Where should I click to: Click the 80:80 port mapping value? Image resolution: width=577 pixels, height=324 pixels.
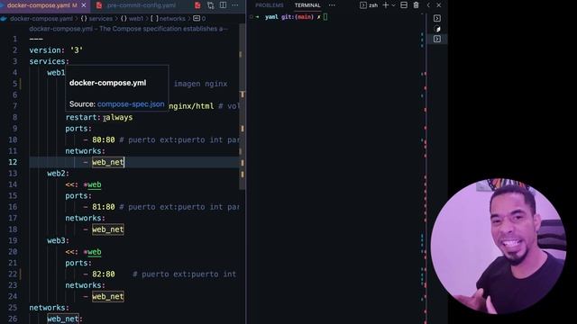tap(104, 140)
